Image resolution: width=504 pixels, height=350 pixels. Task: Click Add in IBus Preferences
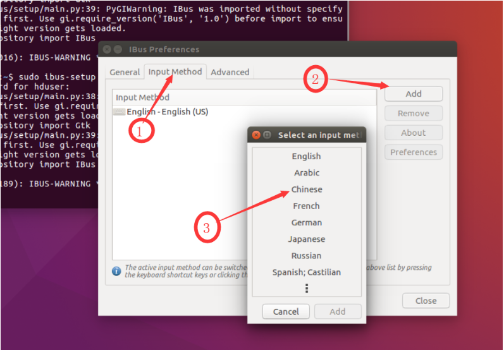click(x=414, y=94)
